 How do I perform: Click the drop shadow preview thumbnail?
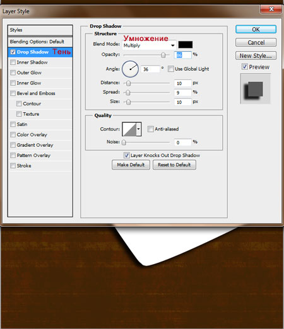coord(255,89)
